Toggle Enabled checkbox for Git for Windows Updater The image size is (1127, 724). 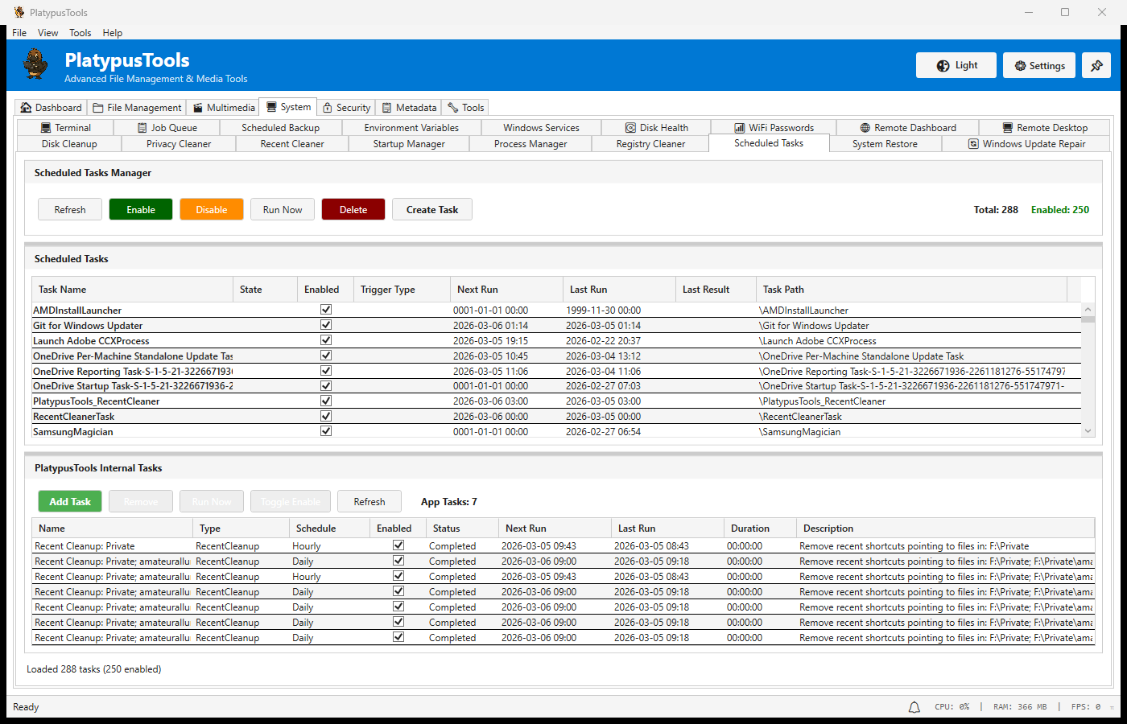pos(326,325)
